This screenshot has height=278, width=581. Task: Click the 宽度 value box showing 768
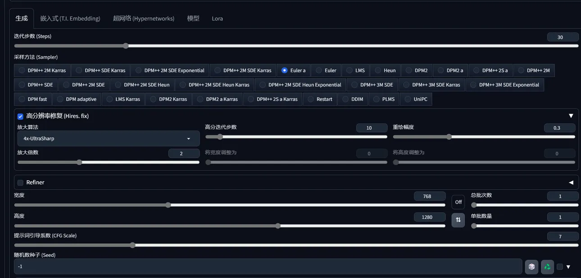[429, 196]
